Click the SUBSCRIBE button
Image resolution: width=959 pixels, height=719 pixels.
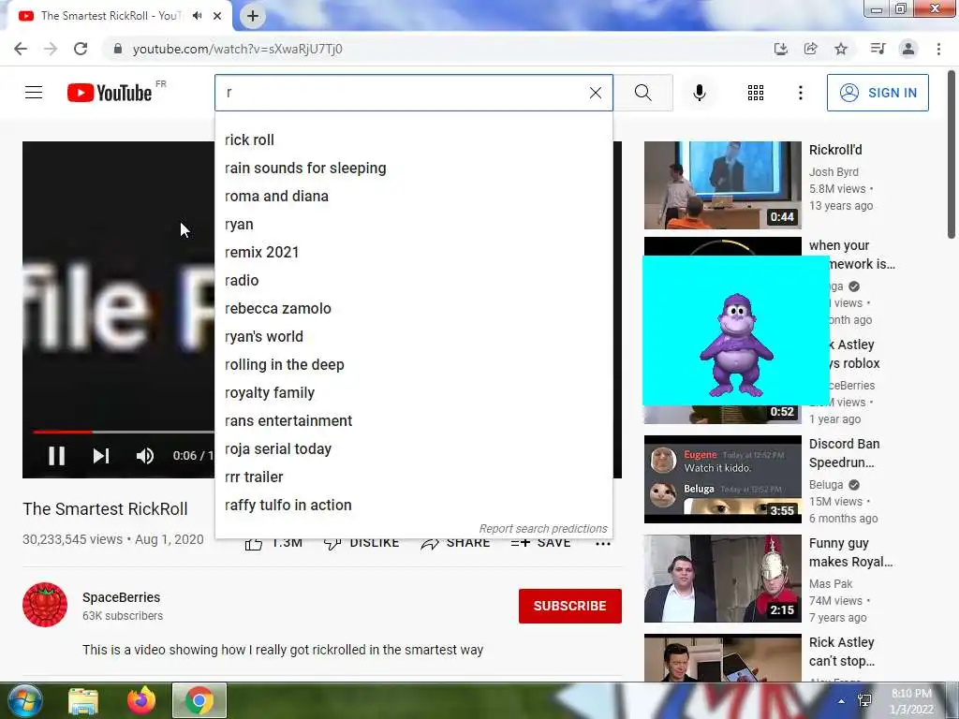(570, 606)
